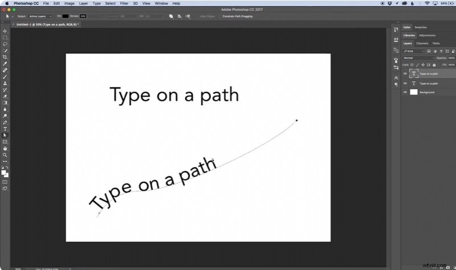456x270 pixels.
Task: Select the Zoom tool
Action: pos(5,155)
